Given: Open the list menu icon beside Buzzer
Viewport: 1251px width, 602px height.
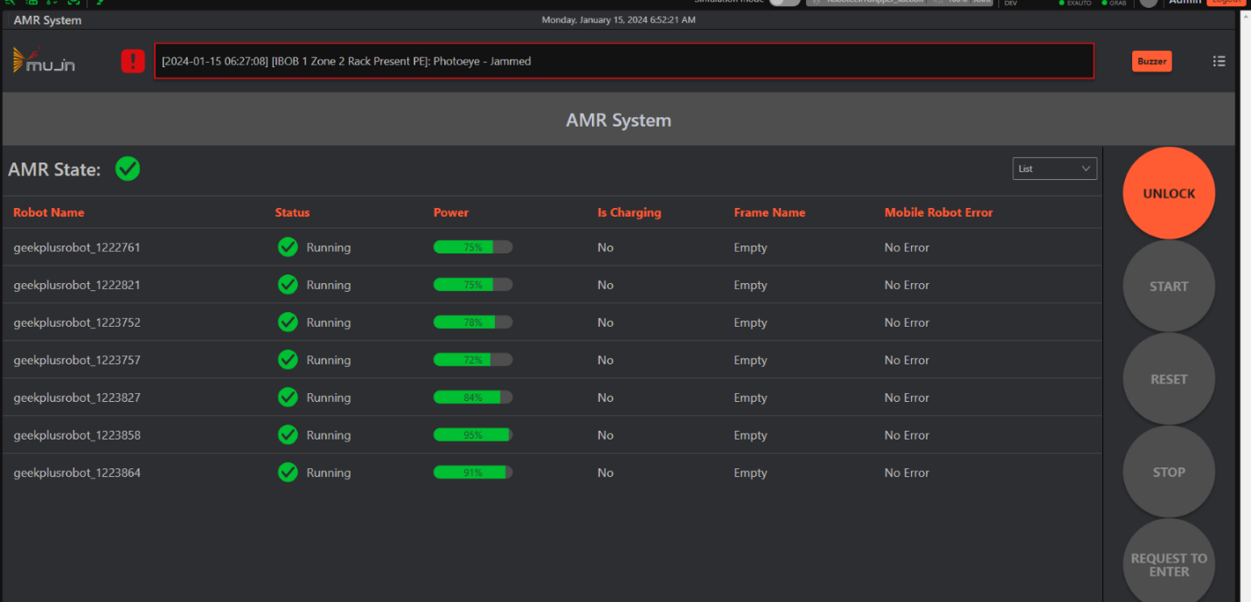Looking at the screenshot, I should click(1219, 61).
